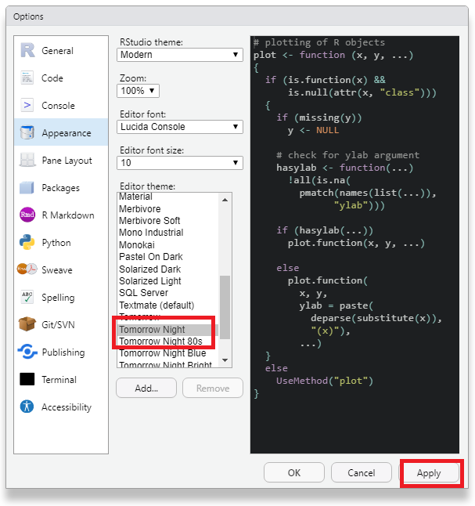The image size is (475, 506).
Task: Switch to the Code options section
Action: tap(52, 78)
